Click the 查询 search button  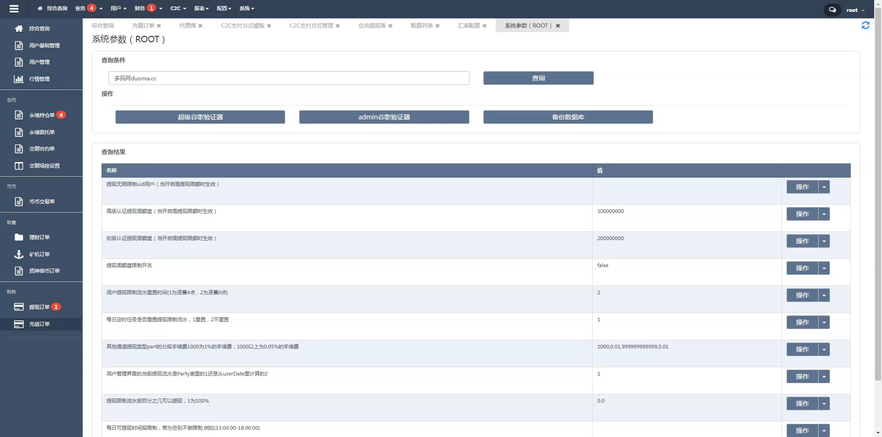538,78
